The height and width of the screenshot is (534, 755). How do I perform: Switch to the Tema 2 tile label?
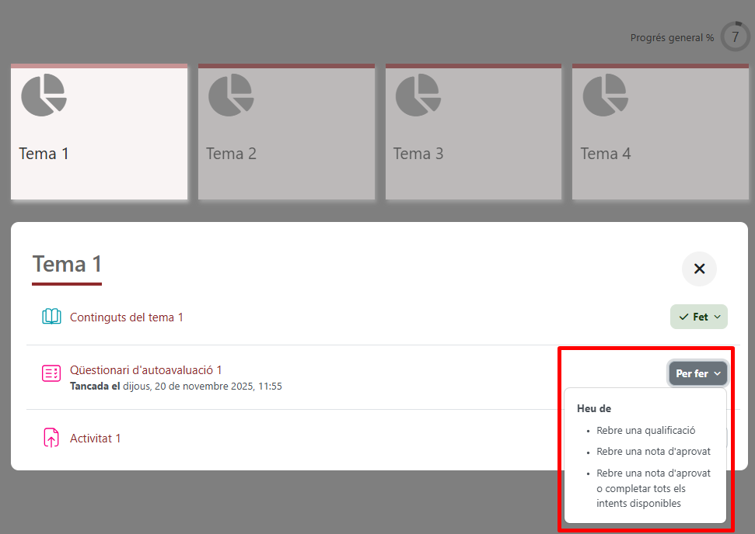tap(231, 154)
